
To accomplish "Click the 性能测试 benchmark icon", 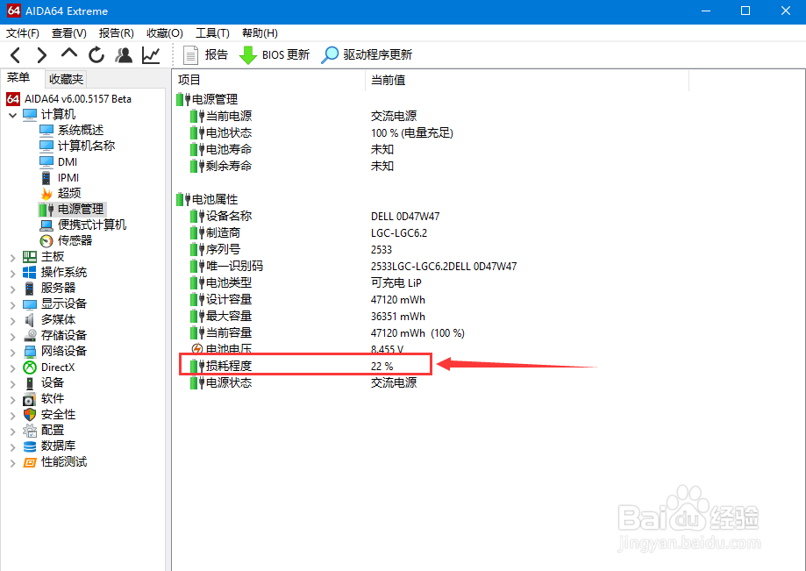I will point(30,462).
